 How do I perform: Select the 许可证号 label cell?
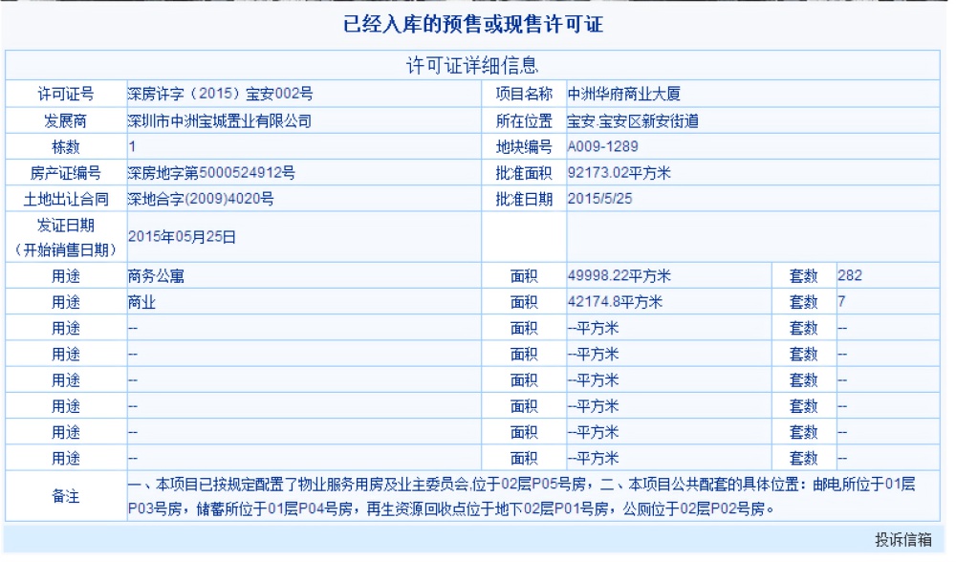(66, 94)
